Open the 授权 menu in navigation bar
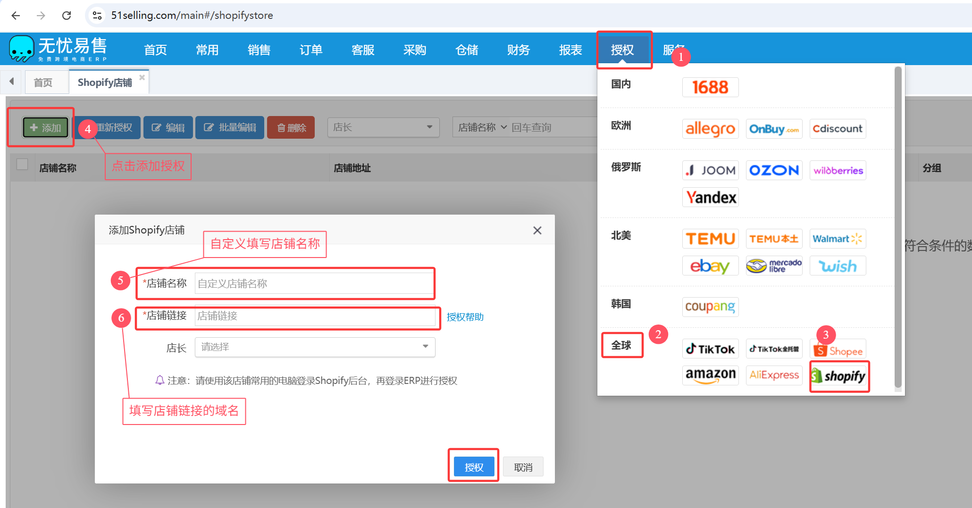The height and width of the screenshot is (508, 972). 622,50
